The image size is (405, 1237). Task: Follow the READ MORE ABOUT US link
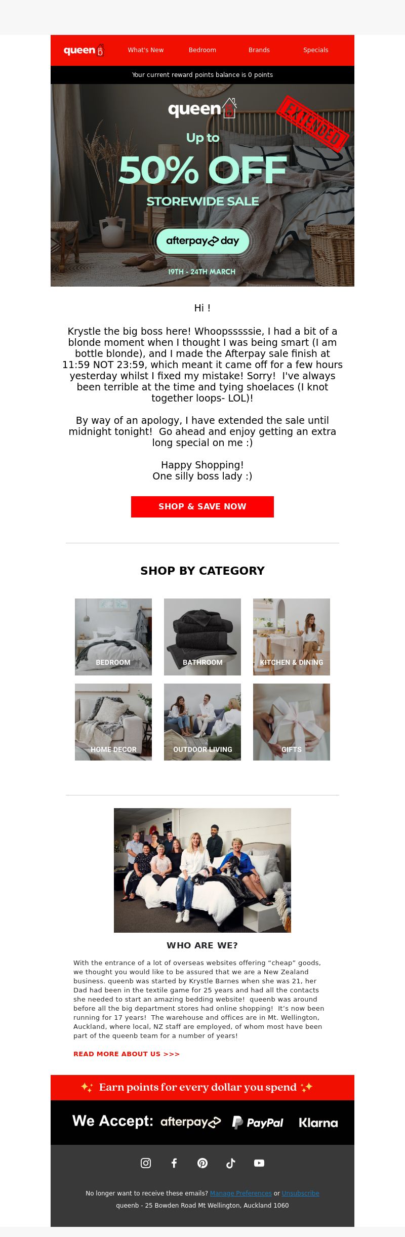point(127,1054)
